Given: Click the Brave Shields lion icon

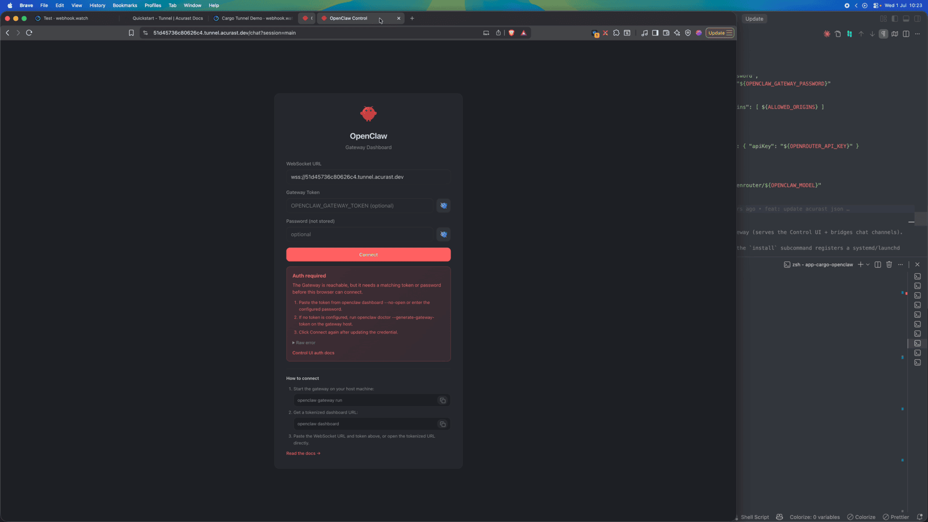Looking at the screenshot, I should pyautogui.click(x=512, y=33).
